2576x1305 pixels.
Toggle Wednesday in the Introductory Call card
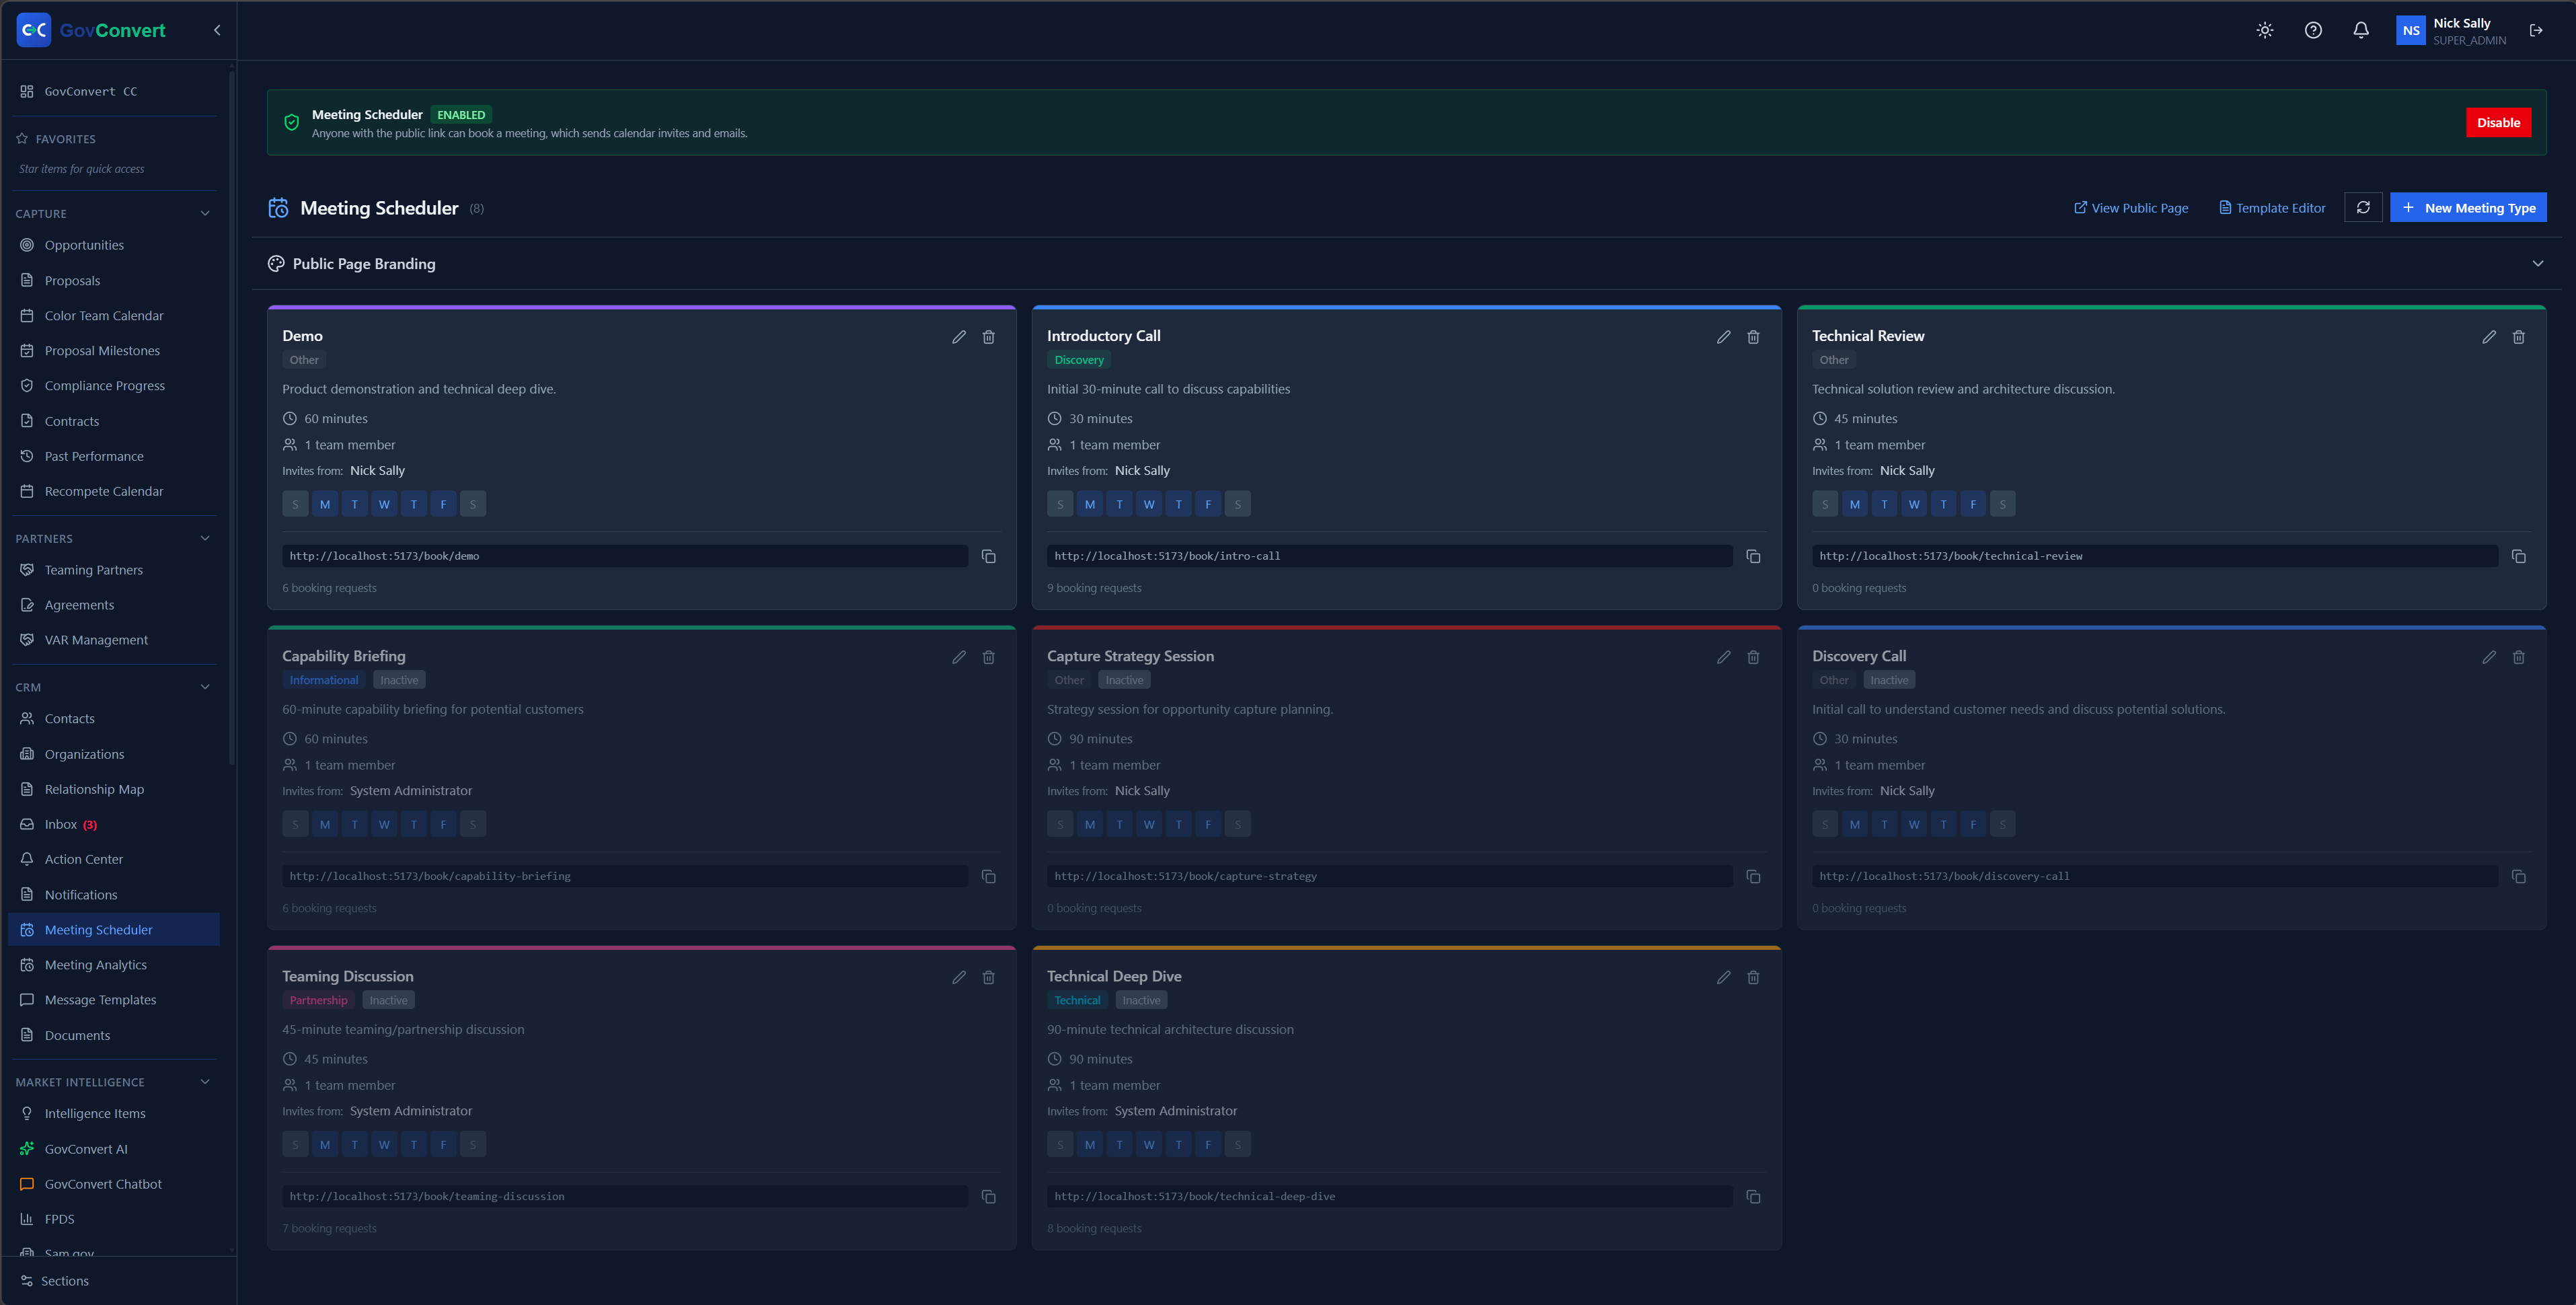[x=1149, y=504]
